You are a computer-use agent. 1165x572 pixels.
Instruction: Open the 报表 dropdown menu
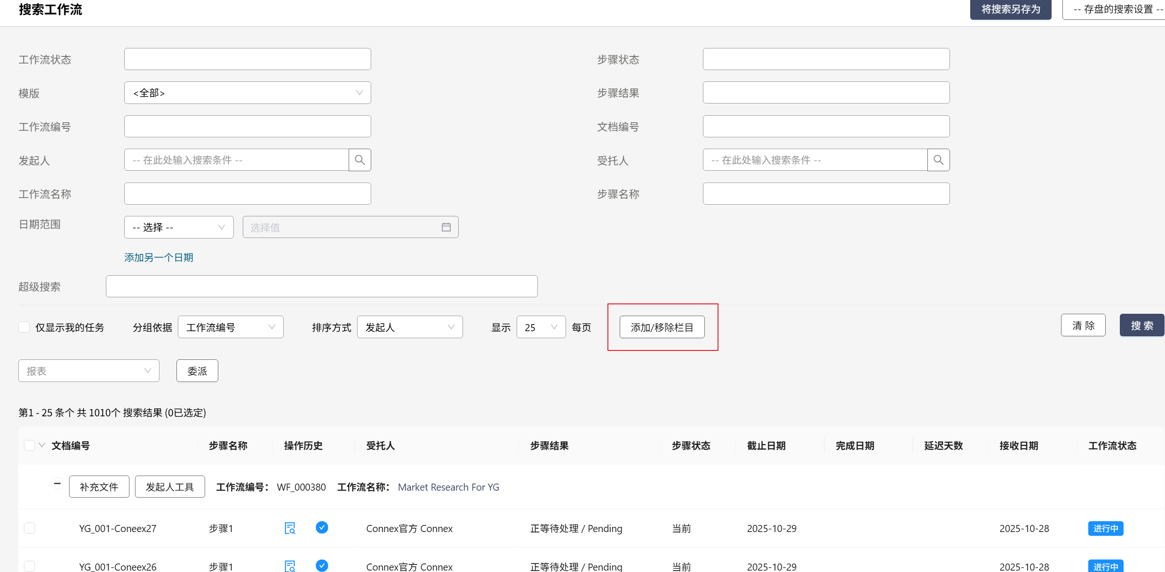tap(88, 371)
